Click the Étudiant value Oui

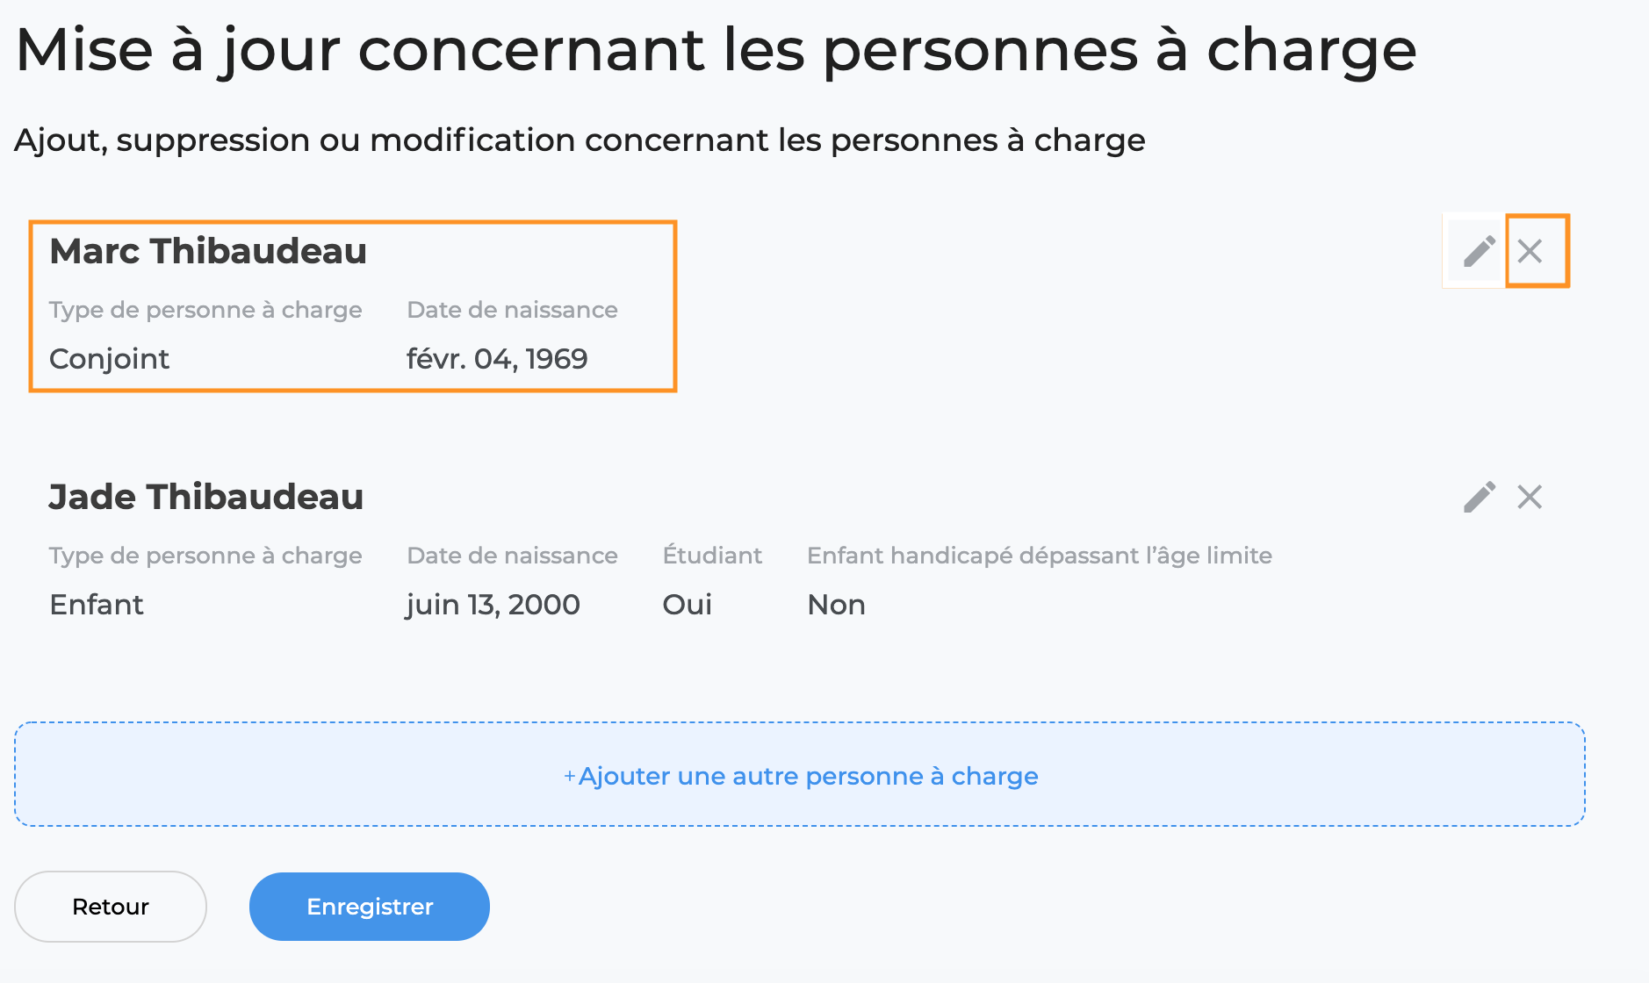point(687,605)
